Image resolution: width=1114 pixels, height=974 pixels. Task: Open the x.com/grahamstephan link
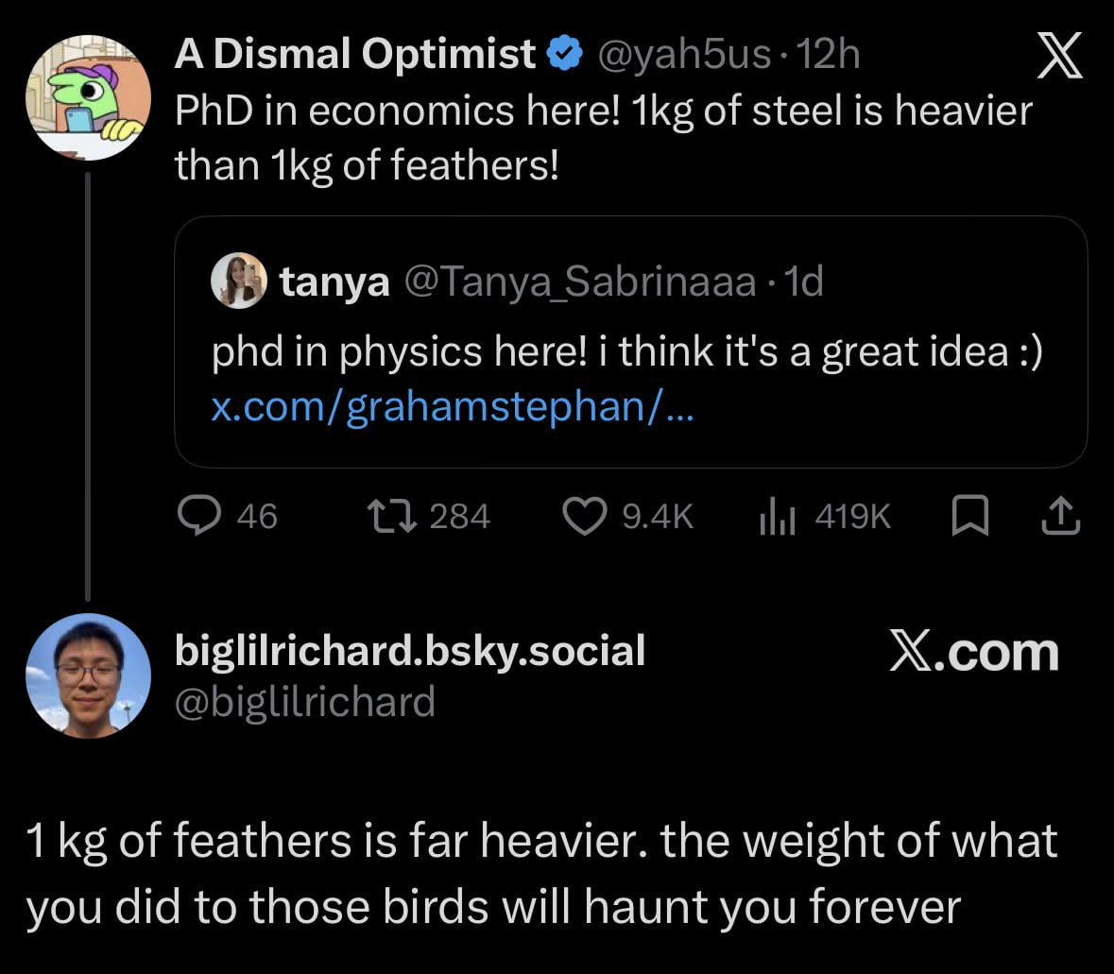coord(452,408)
